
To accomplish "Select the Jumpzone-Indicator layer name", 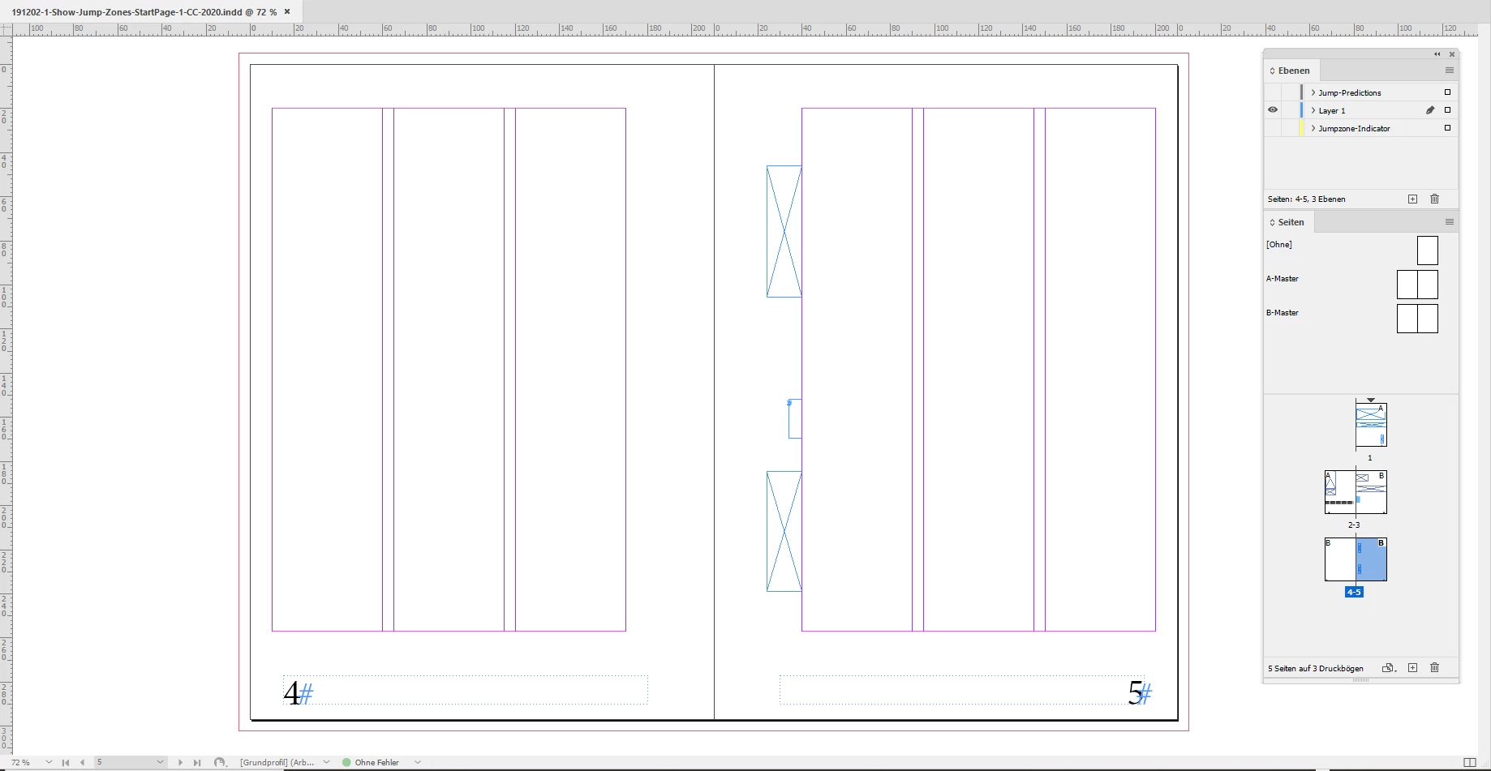I will pyautogui.click(x=1354, y=128).
